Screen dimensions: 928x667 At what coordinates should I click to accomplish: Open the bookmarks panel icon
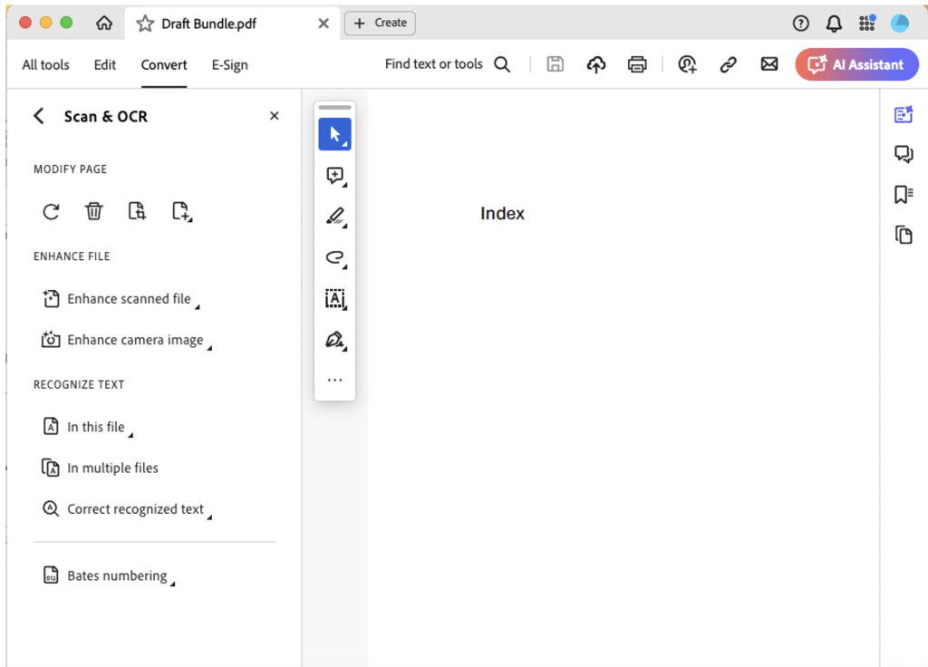point(903,195)
